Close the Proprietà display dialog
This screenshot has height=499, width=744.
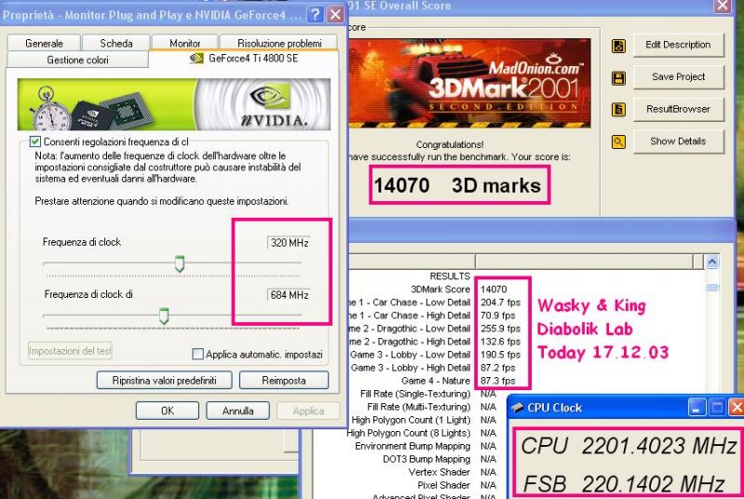(335, 14)
